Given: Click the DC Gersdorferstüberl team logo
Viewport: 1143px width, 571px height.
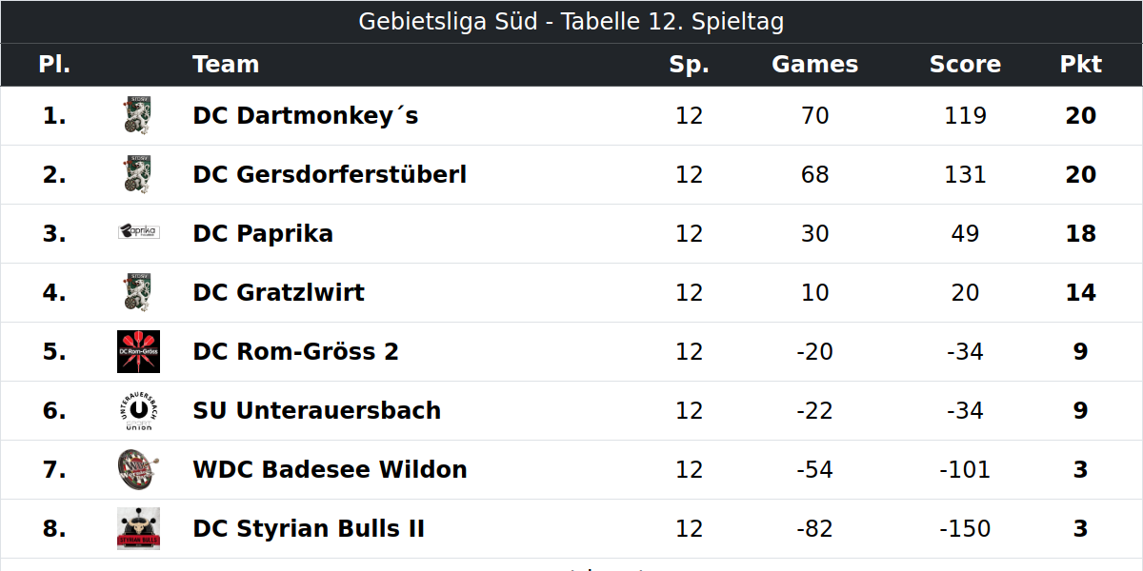Looking at the screenshot, I should [138, 175].
